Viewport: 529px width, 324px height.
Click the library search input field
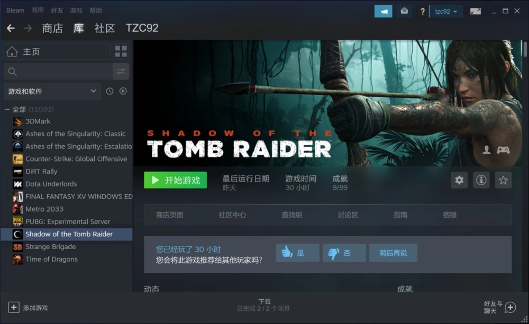tap(58, 71)
